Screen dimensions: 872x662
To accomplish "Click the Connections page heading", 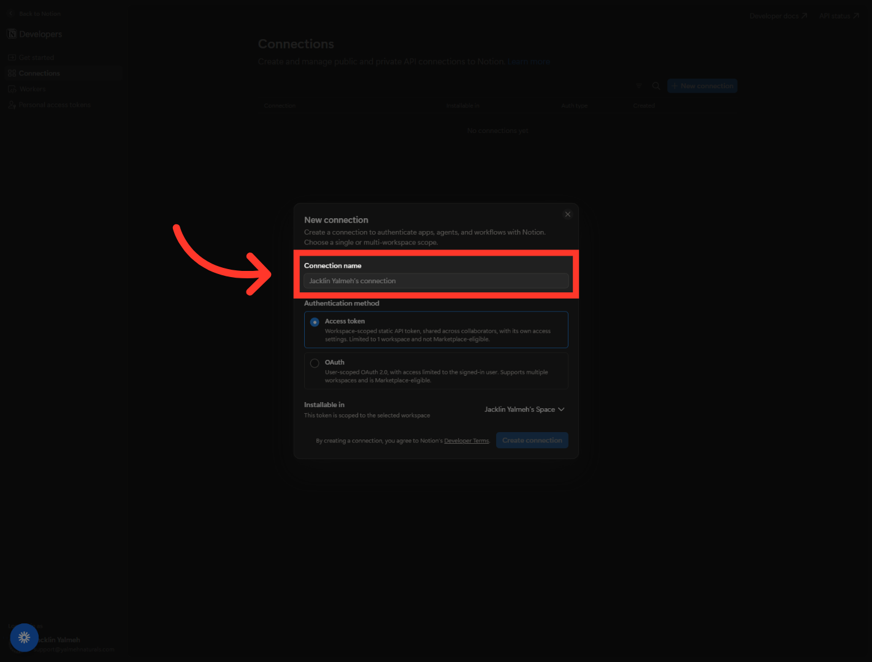I will [x=296, y=44].
